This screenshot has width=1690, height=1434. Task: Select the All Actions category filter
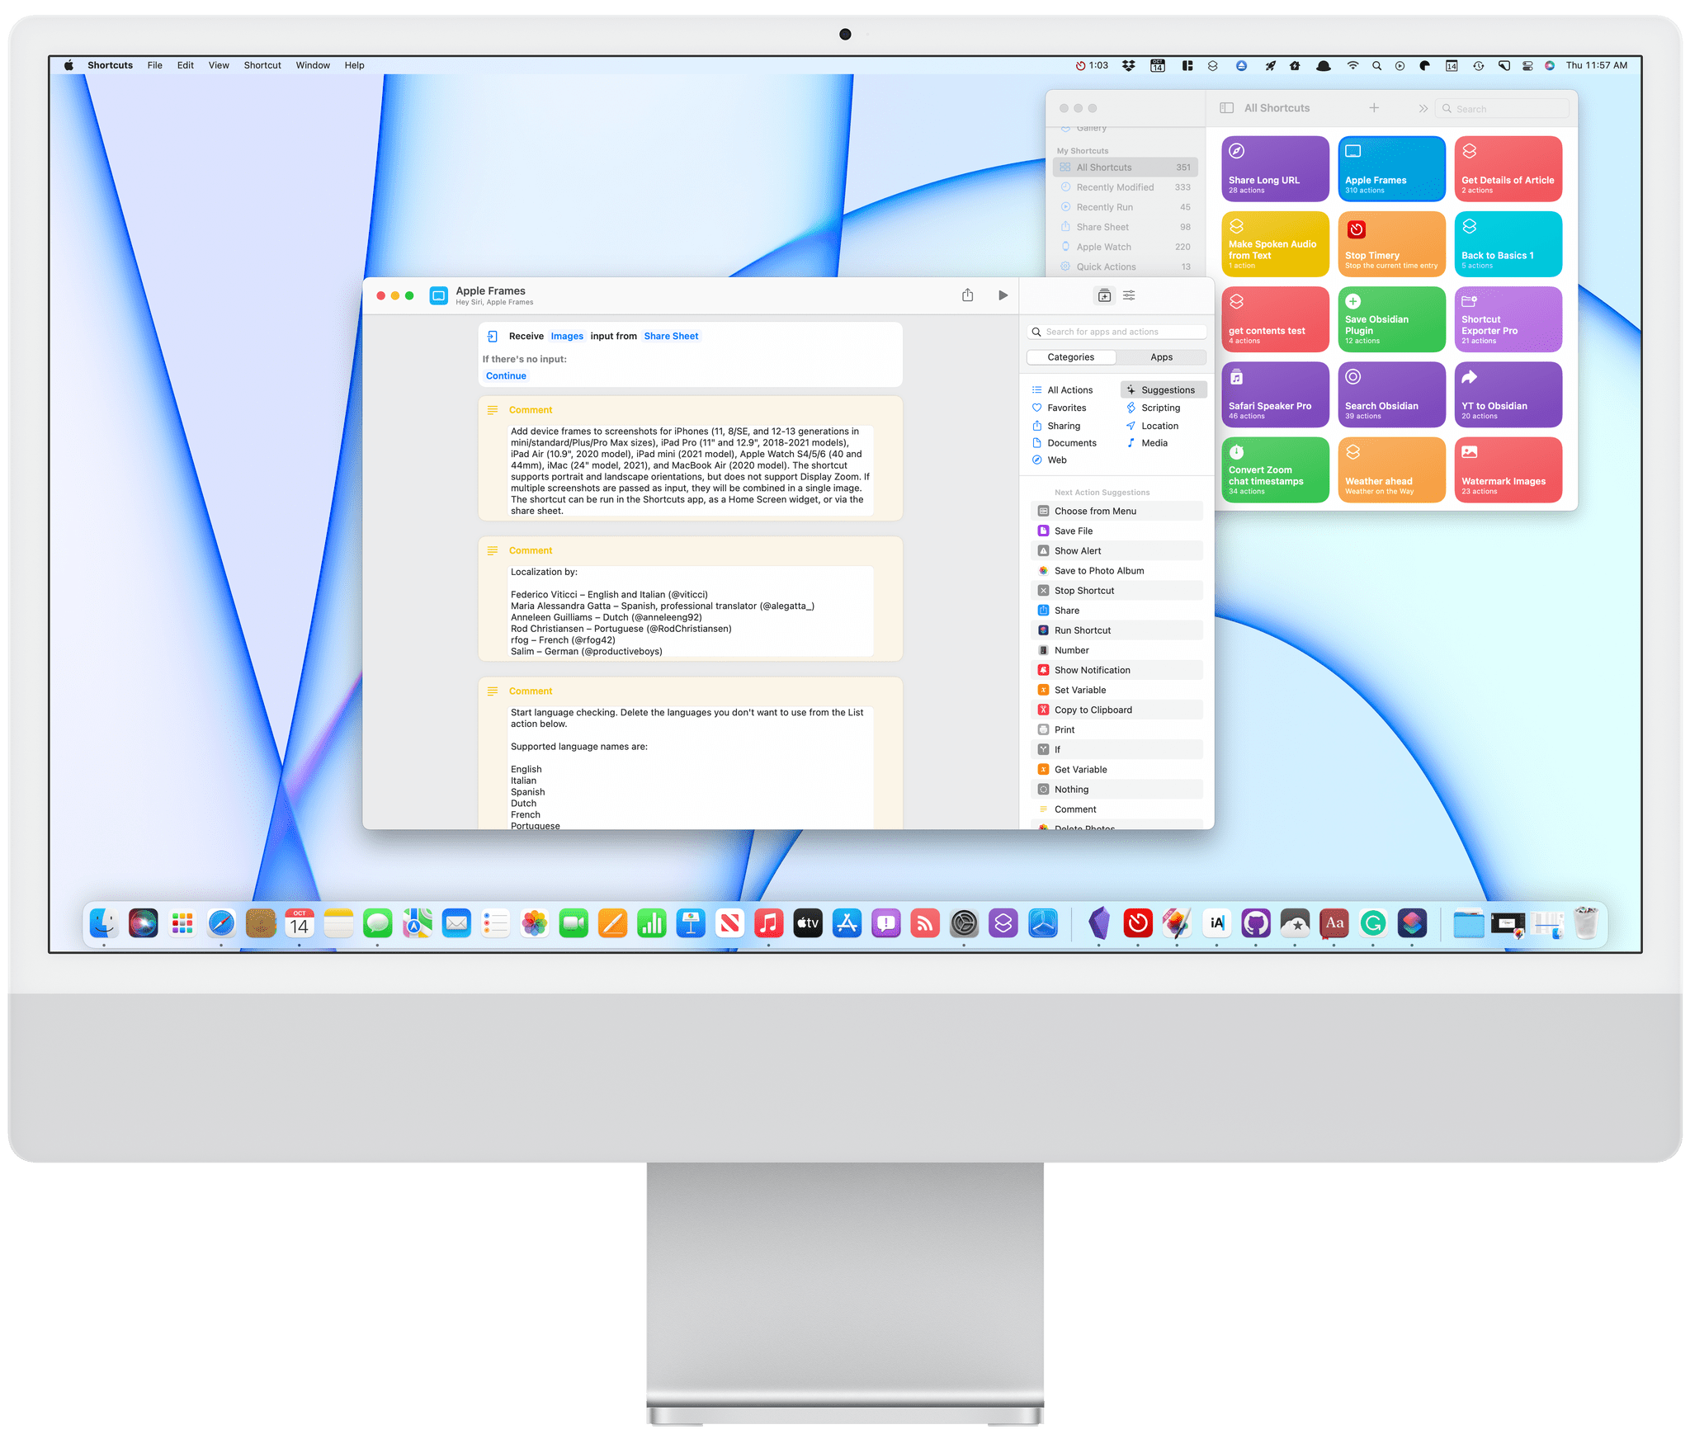click(1069, 391)
